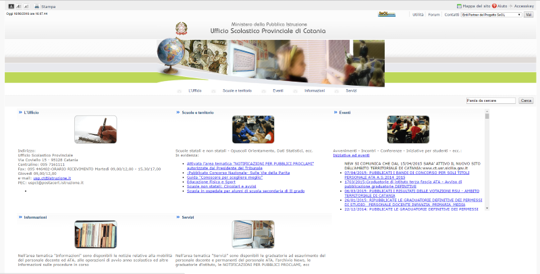Click the chevron icon beside Eventi heading
540x274 pixels.
(335, 112)
